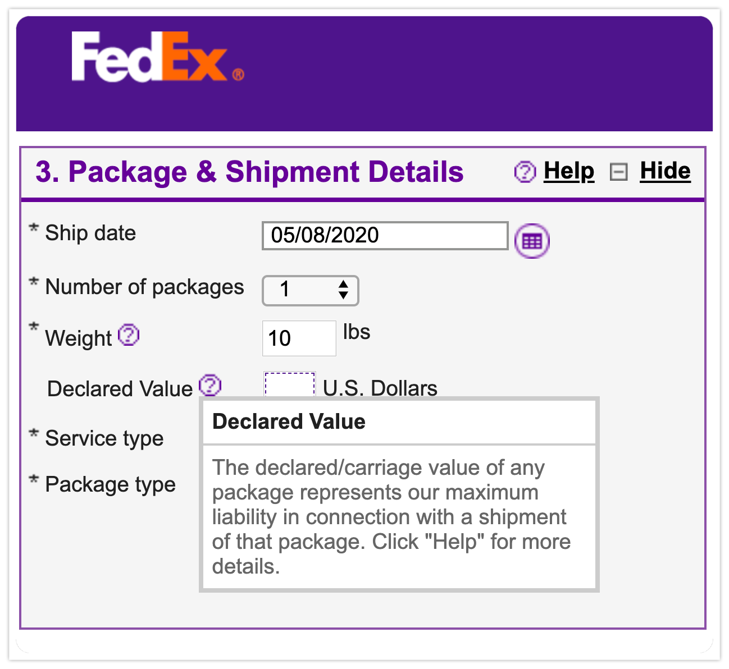Open the calendar date picker icon
This screenshot has height=669, width=729.
532,241
